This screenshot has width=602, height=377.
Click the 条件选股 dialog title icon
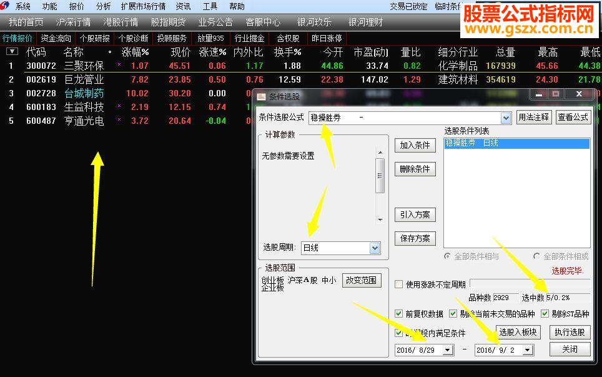pyautogui.click(x=262, y=96)
